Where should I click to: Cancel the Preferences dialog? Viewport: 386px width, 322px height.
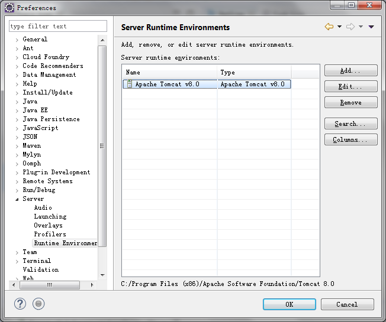[x=348, y=304]
